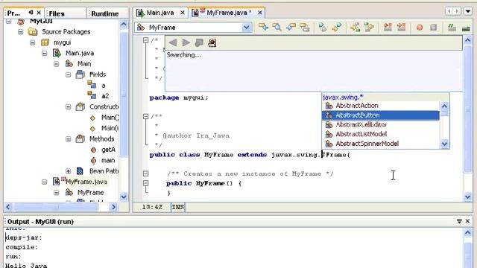
Task: Close the Projects panel tab
Action: click(39, 13)
